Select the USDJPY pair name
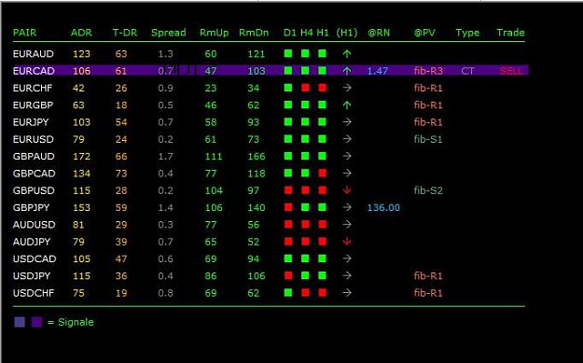The image size is (583, 363). pyautogui.click(x=32, y=276)
